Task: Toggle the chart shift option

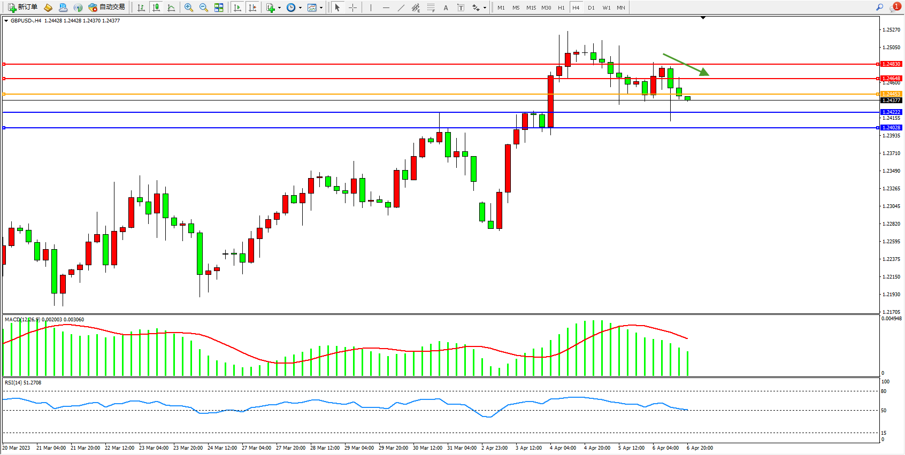Action: coord(252,7)
